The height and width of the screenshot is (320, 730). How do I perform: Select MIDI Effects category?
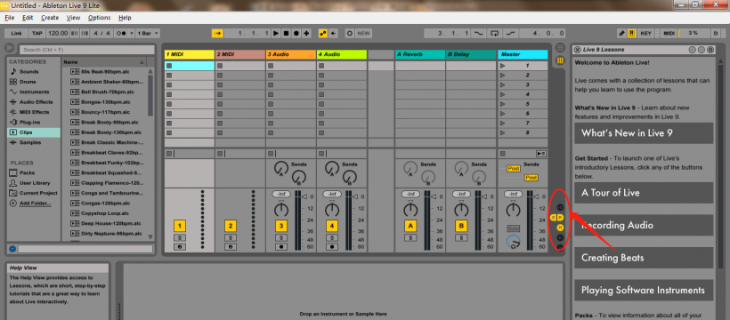(34, 112)
